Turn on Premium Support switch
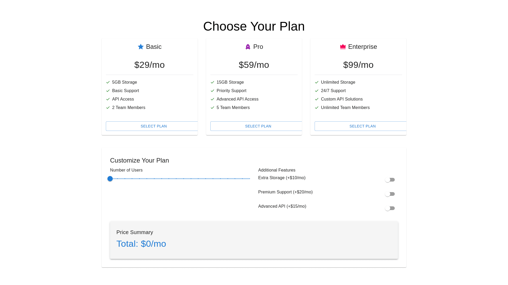Viewport: 508px width, 285px height. [x=390, y=194]
